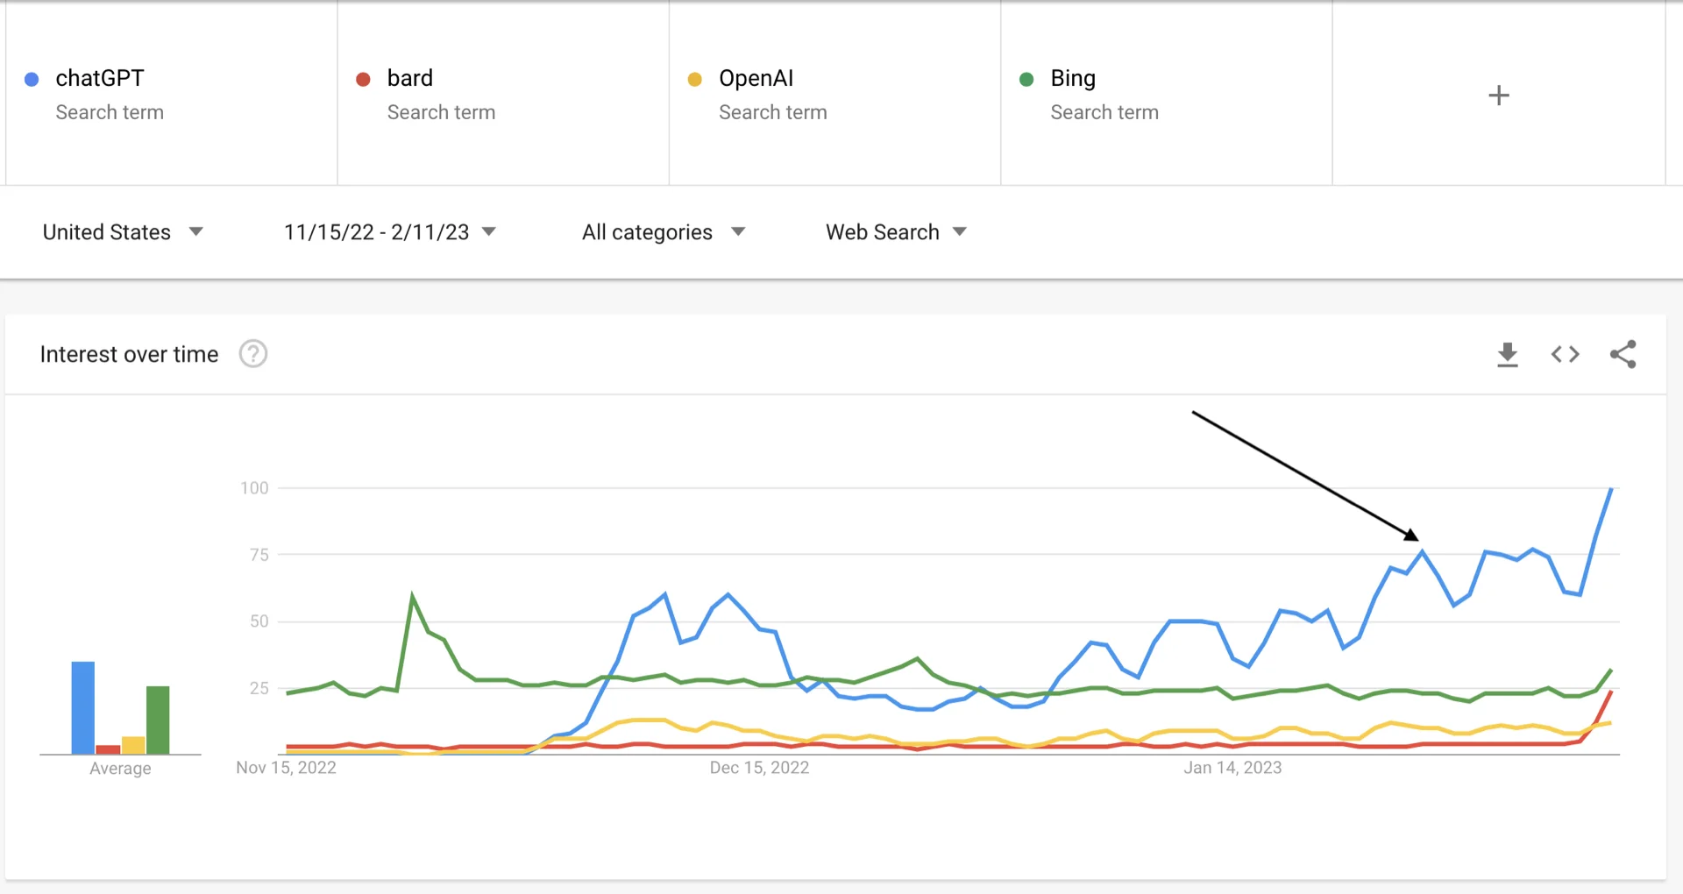Image resolution: width=1683 pixels, height=894 pixels.
Task: Click the blue chatGPT average bar
Action: [x=83, y=707]
